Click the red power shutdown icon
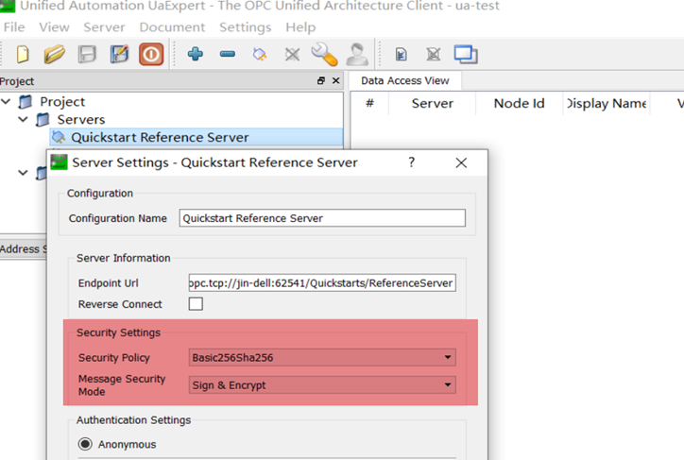 pos(151,55)
